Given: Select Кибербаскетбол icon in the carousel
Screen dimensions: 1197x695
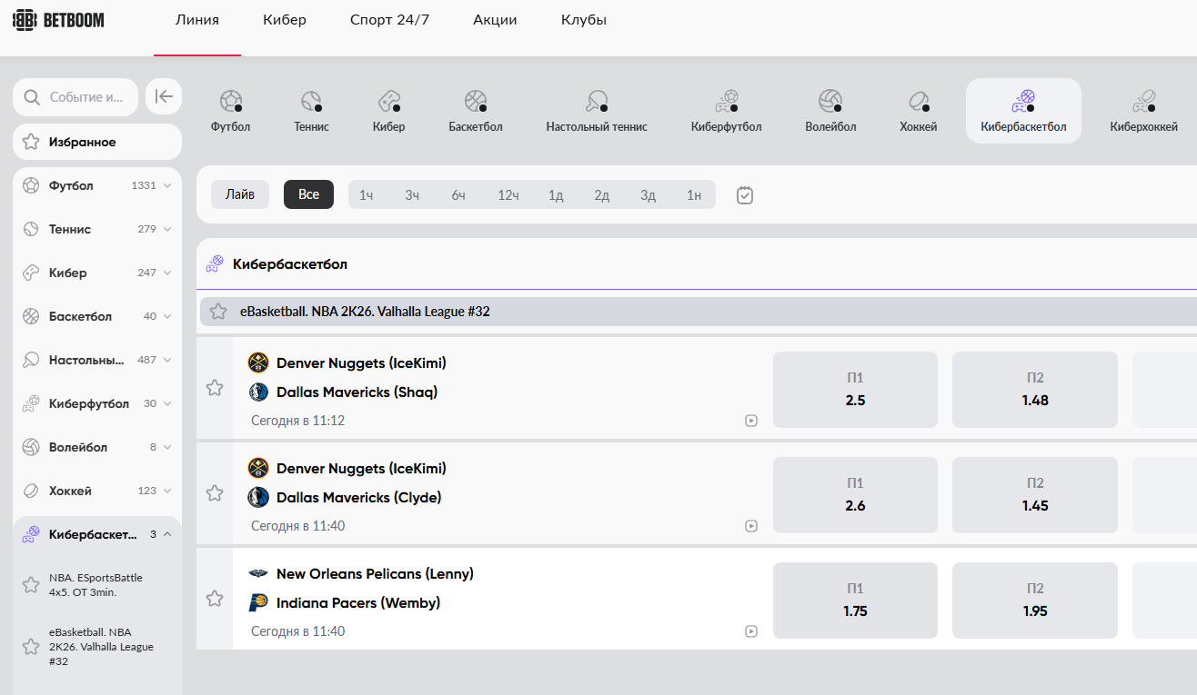Looking at the screenshot, I should coord(1023,111).
